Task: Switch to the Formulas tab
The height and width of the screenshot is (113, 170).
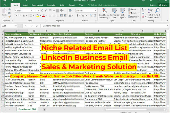Action: click(x=52, y=5)
